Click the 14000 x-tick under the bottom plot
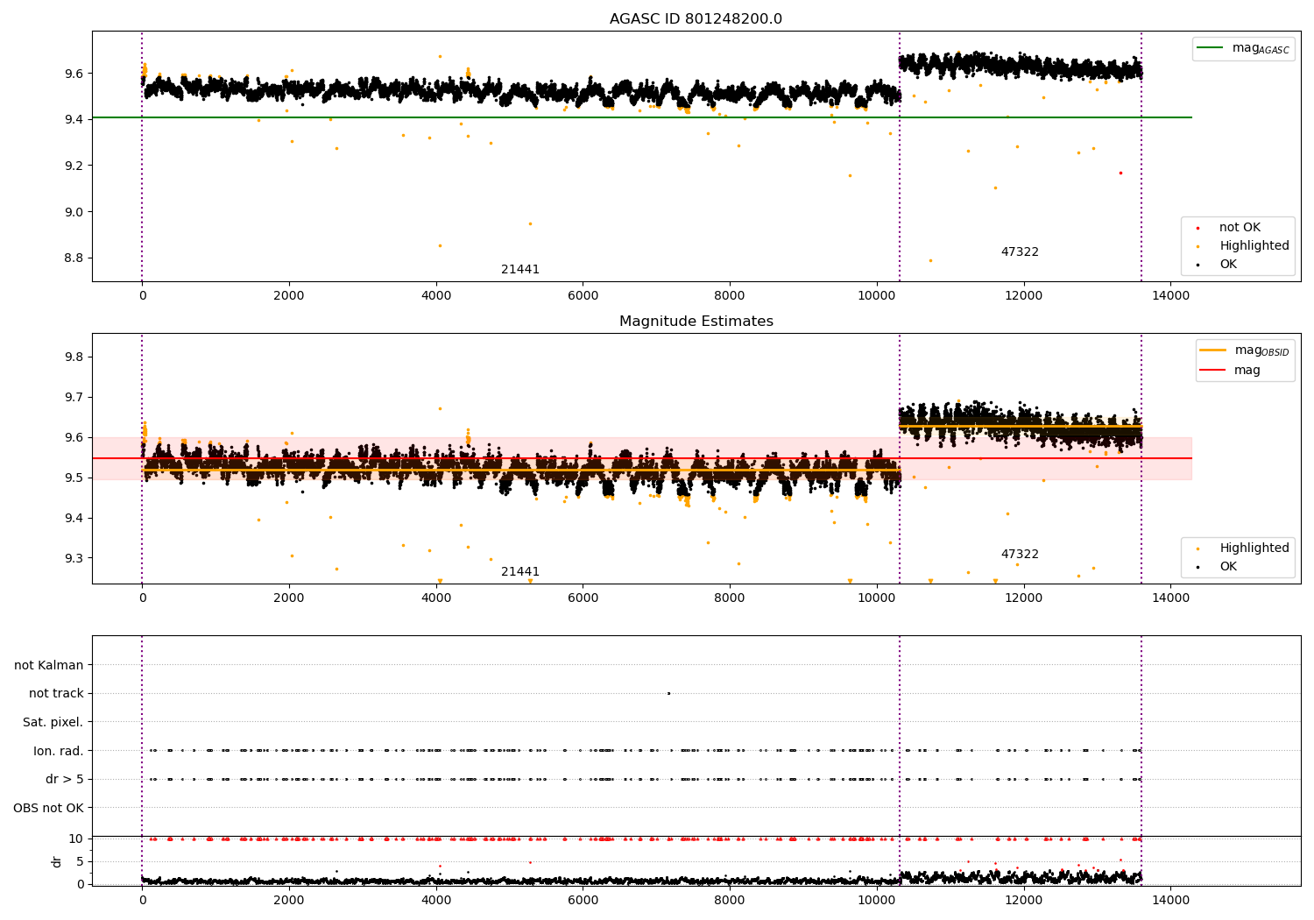1314x920 pixels. click(x=1170, y=901)
